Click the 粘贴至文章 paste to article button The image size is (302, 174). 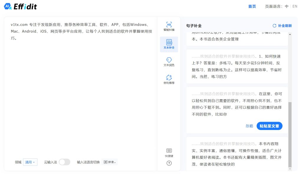(269, 126)
